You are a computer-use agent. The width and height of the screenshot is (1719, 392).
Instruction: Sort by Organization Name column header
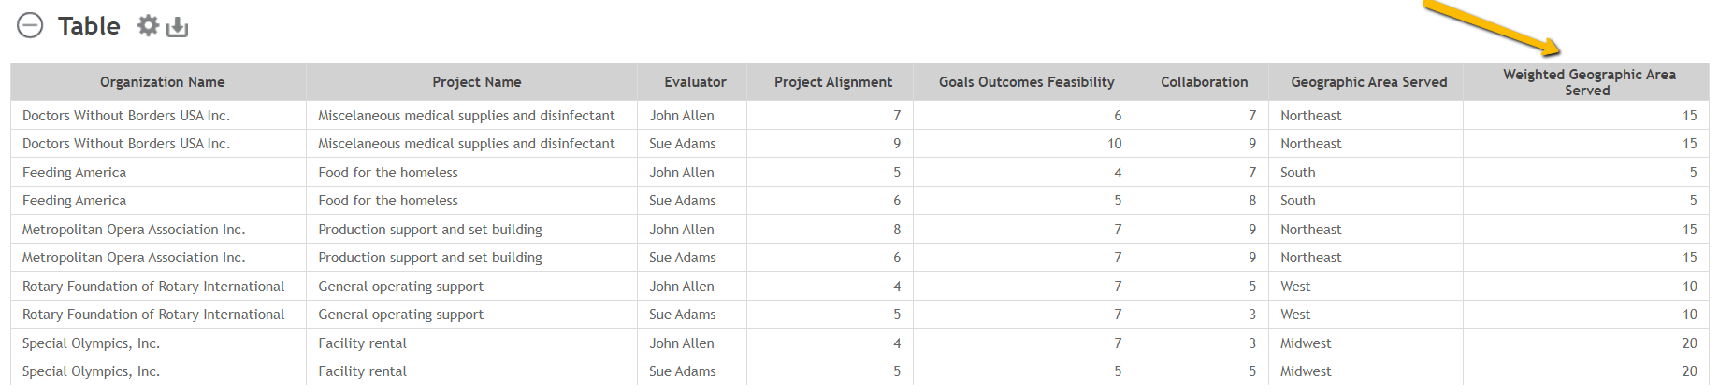[163, 82]
